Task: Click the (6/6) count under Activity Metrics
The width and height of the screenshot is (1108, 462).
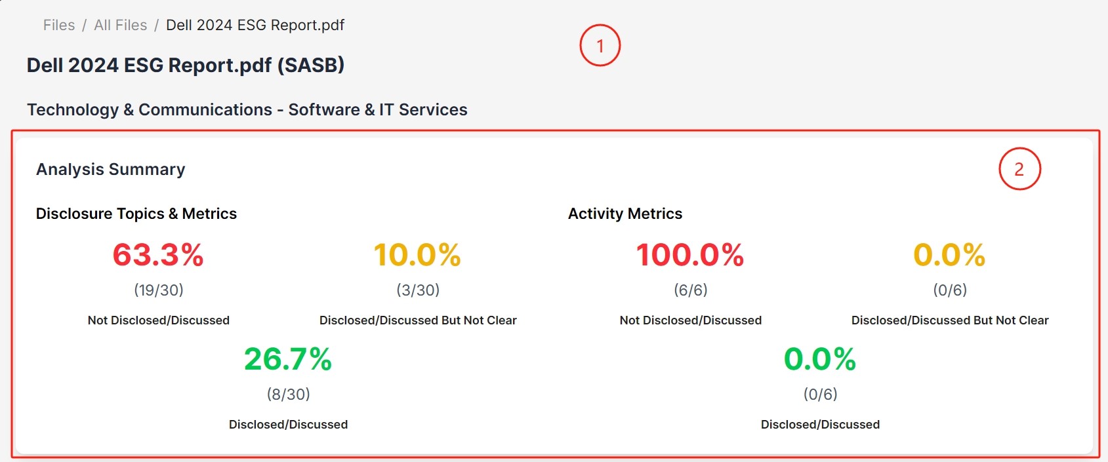Action: pos(691,290)
